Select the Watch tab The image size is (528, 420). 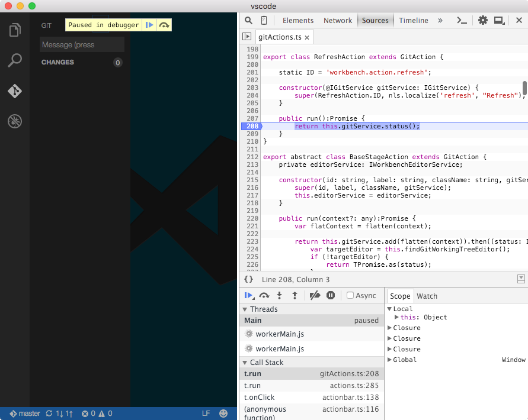(x=427, y=296)
